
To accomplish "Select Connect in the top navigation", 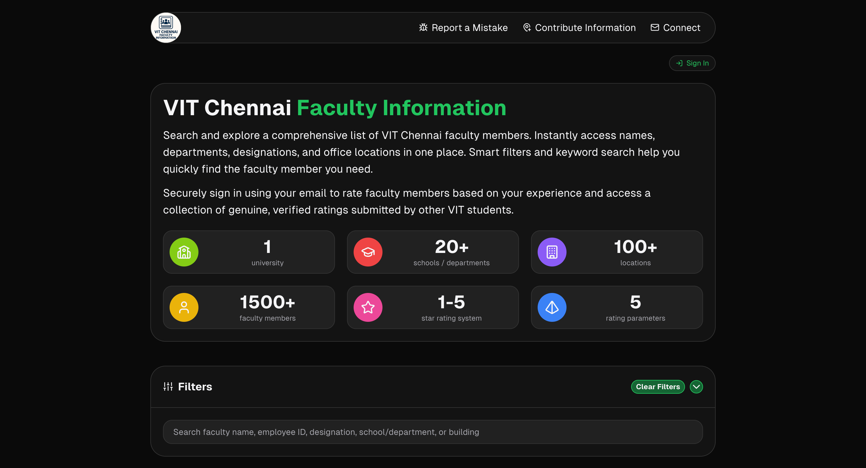I will 675,28.
